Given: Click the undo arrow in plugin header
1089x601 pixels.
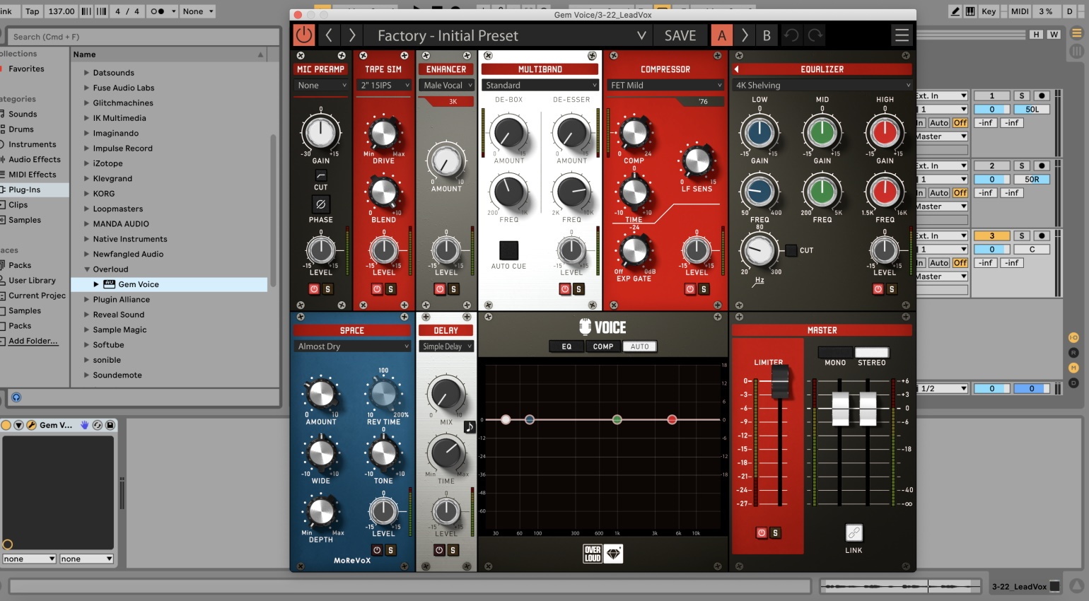Looking at the screenshot, I should click(x=791, y=35).
